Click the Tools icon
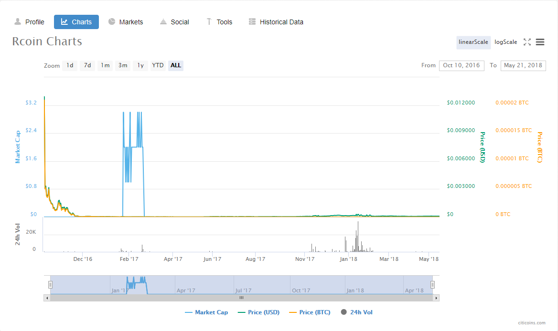 (209, 21)
